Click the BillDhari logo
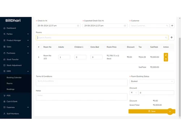The width and height of the screenshot is (181, 136). 13,20
